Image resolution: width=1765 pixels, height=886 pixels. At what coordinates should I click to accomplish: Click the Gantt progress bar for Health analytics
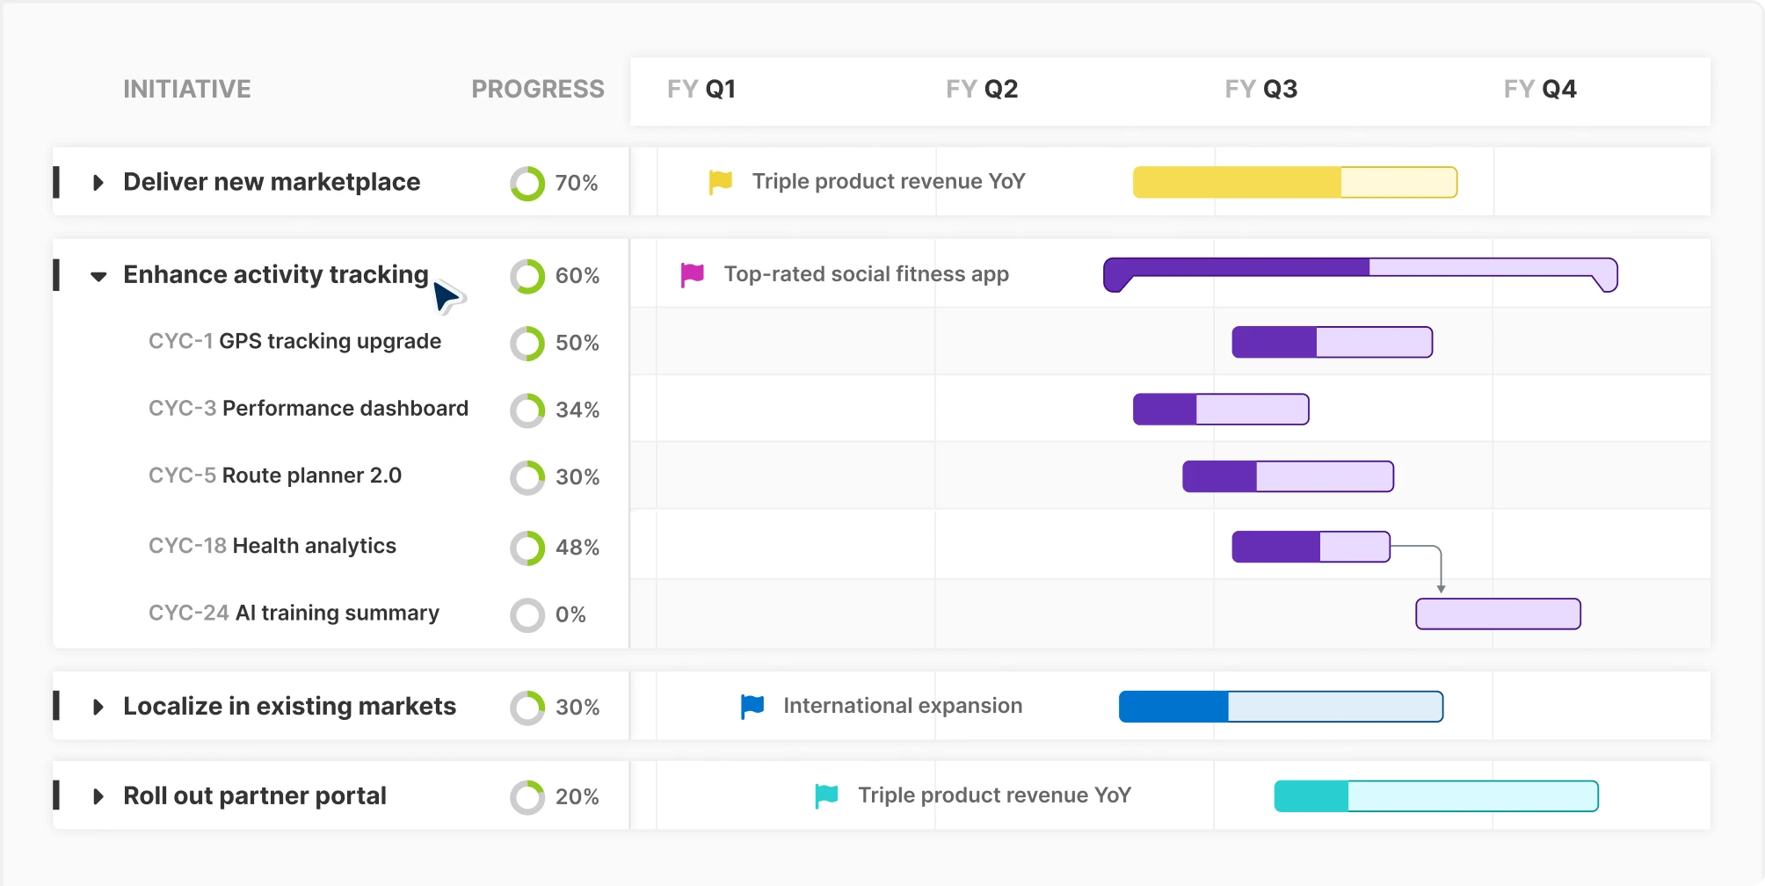tap(1310, 545)
